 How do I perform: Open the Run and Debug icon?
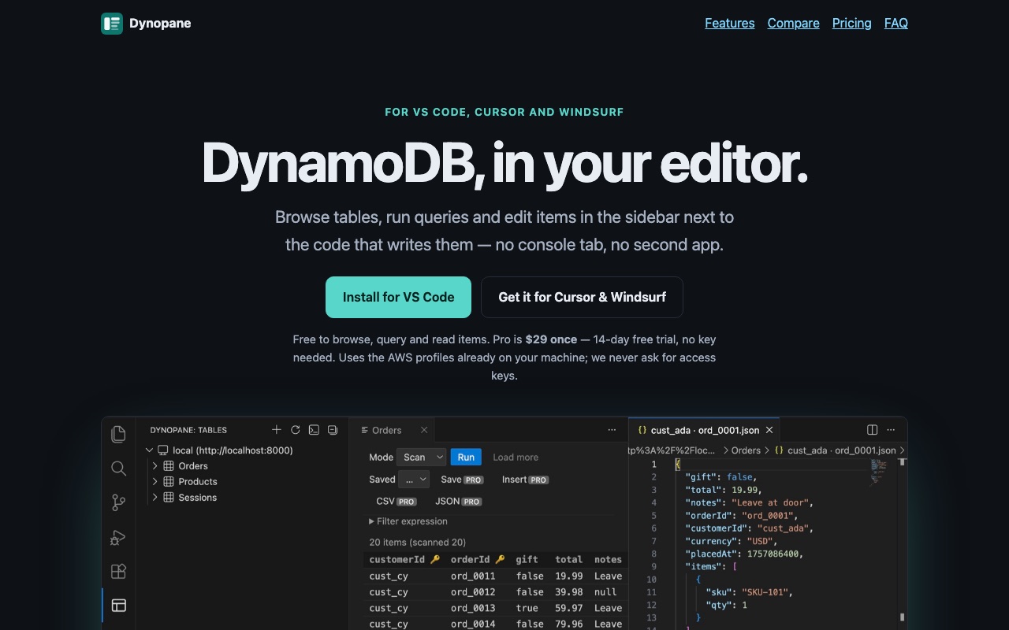click(x=119, y=537)
